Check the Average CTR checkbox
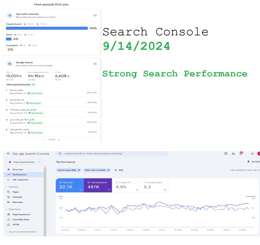The height and width of the screenshot is (245, 260). (117, 182)
